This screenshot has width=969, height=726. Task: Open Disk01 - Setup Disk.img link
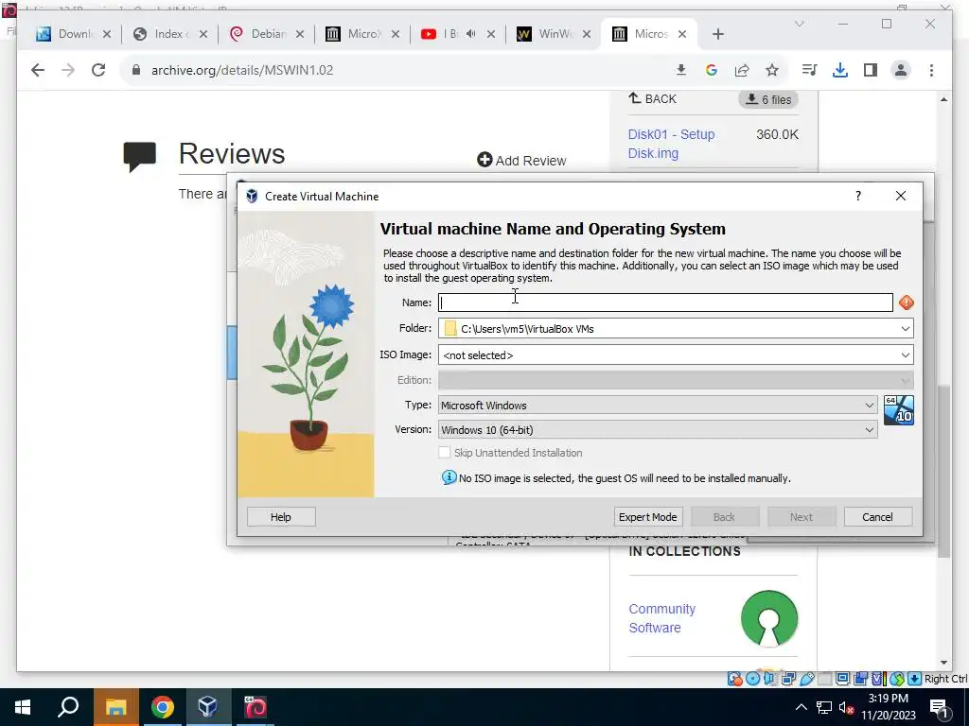671,144
